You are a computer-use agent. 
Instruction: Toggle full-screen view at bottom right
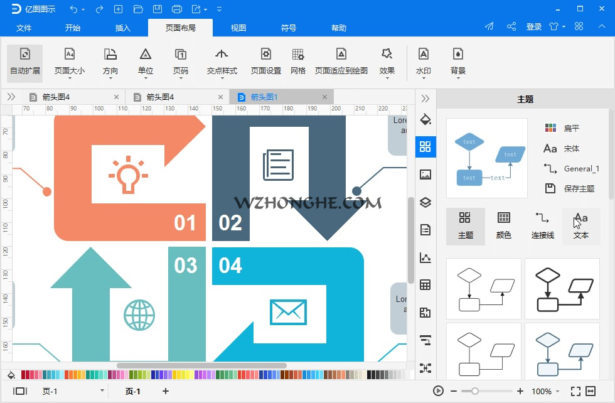tap(576, 391)
